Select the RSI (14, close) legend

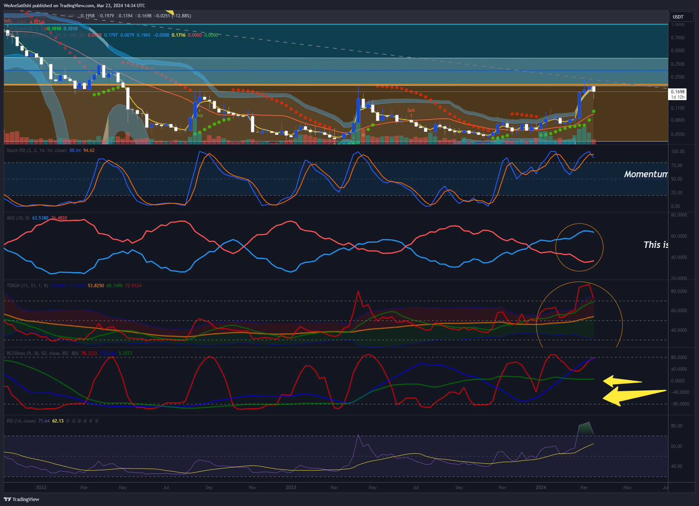[21, 421]
